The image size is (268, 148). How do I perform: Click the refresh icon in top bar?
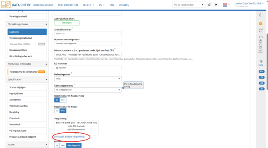coord(209,5)
